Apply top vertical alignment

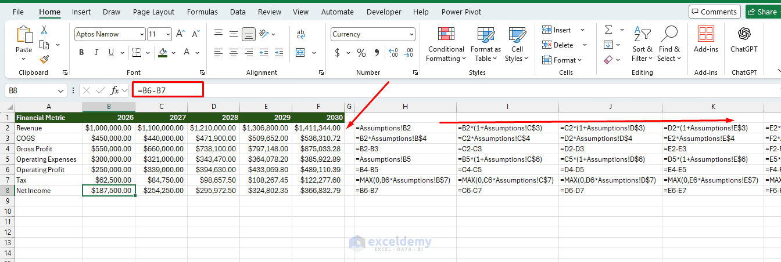[218, 34]
